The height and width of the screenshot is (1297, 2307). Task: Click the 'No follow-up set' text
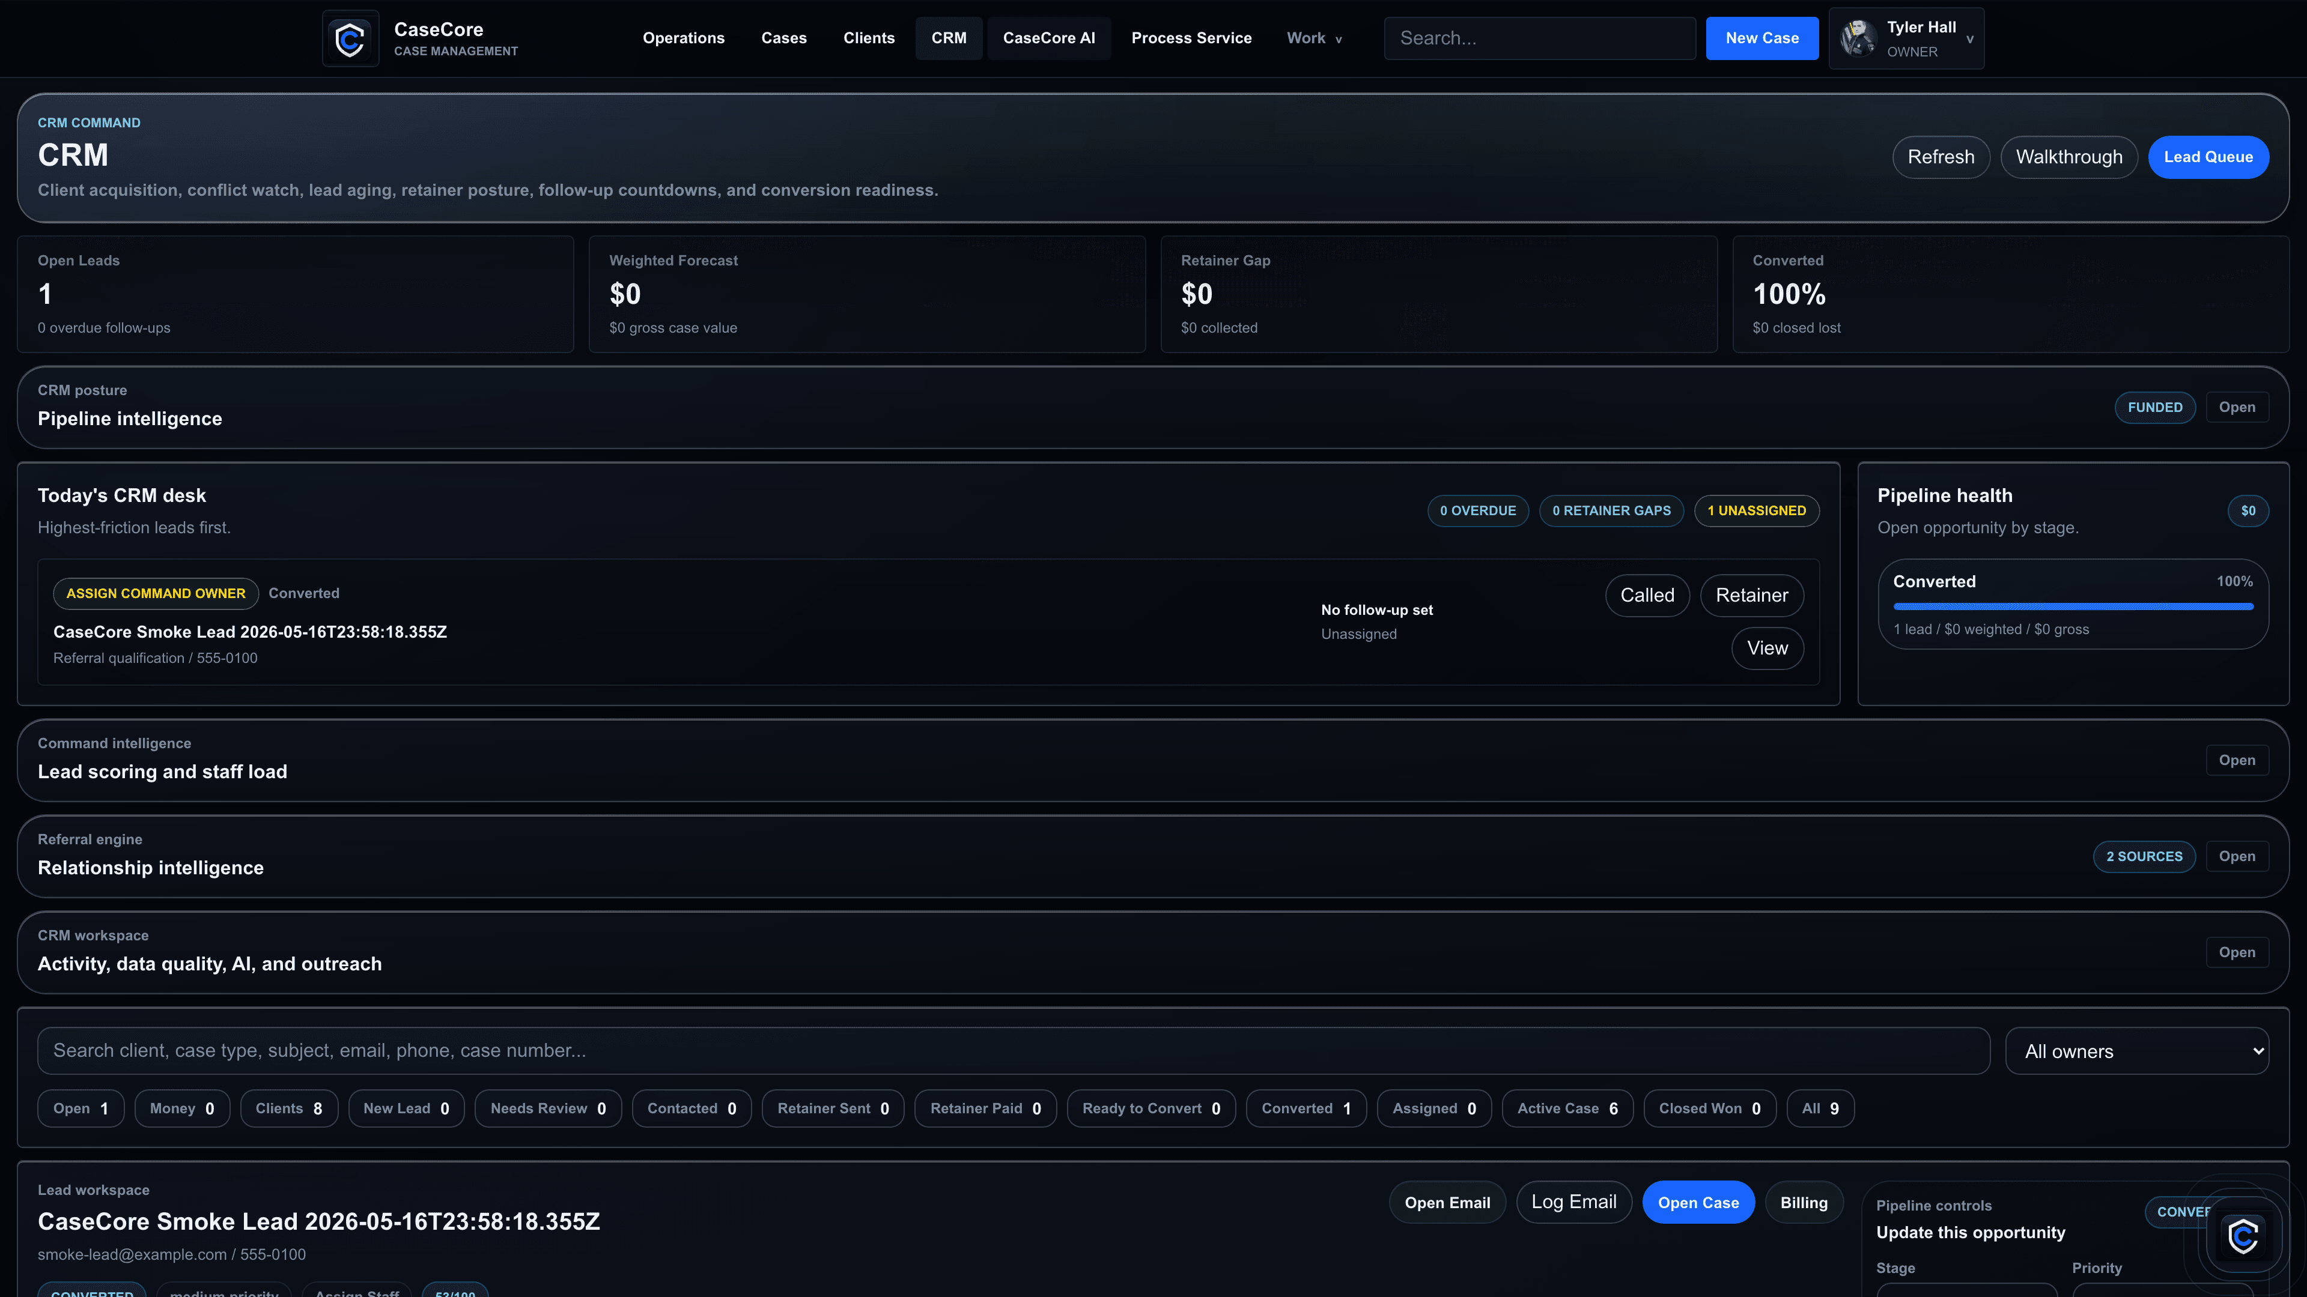(x=1376, y=611)
